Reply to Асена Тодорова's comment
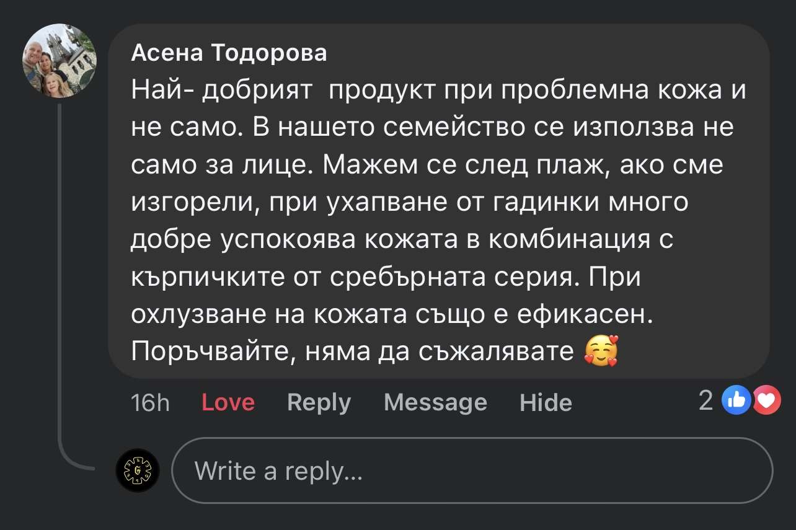The width and height of the screenshot is (796, 530). click(x=319, y=402)
